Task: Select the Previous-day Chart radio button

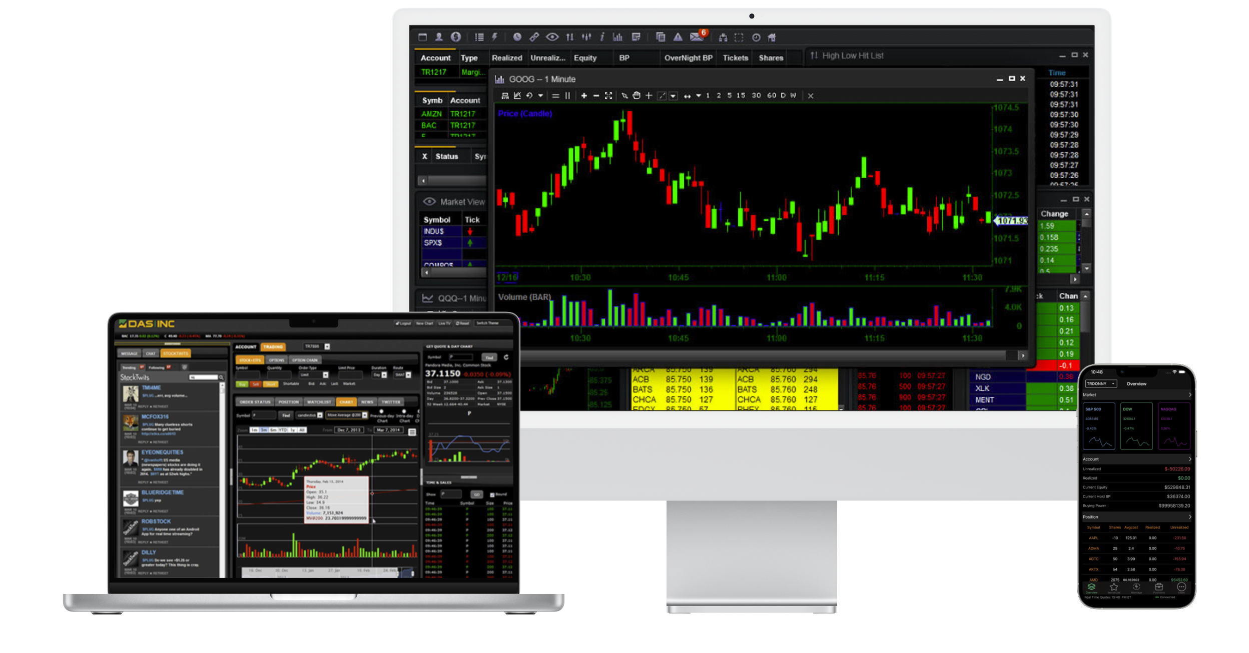Action: click(x=381, y=411)
